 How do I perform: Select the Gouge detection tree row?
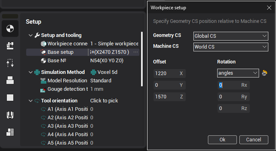pos(83,89)
